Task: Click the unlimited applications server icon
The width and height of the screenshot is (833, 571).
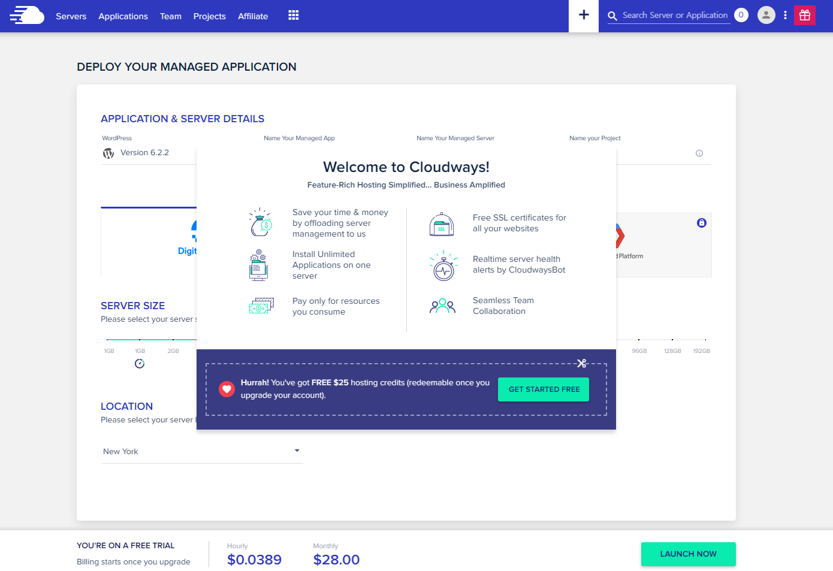Action: tap(258, 265)
